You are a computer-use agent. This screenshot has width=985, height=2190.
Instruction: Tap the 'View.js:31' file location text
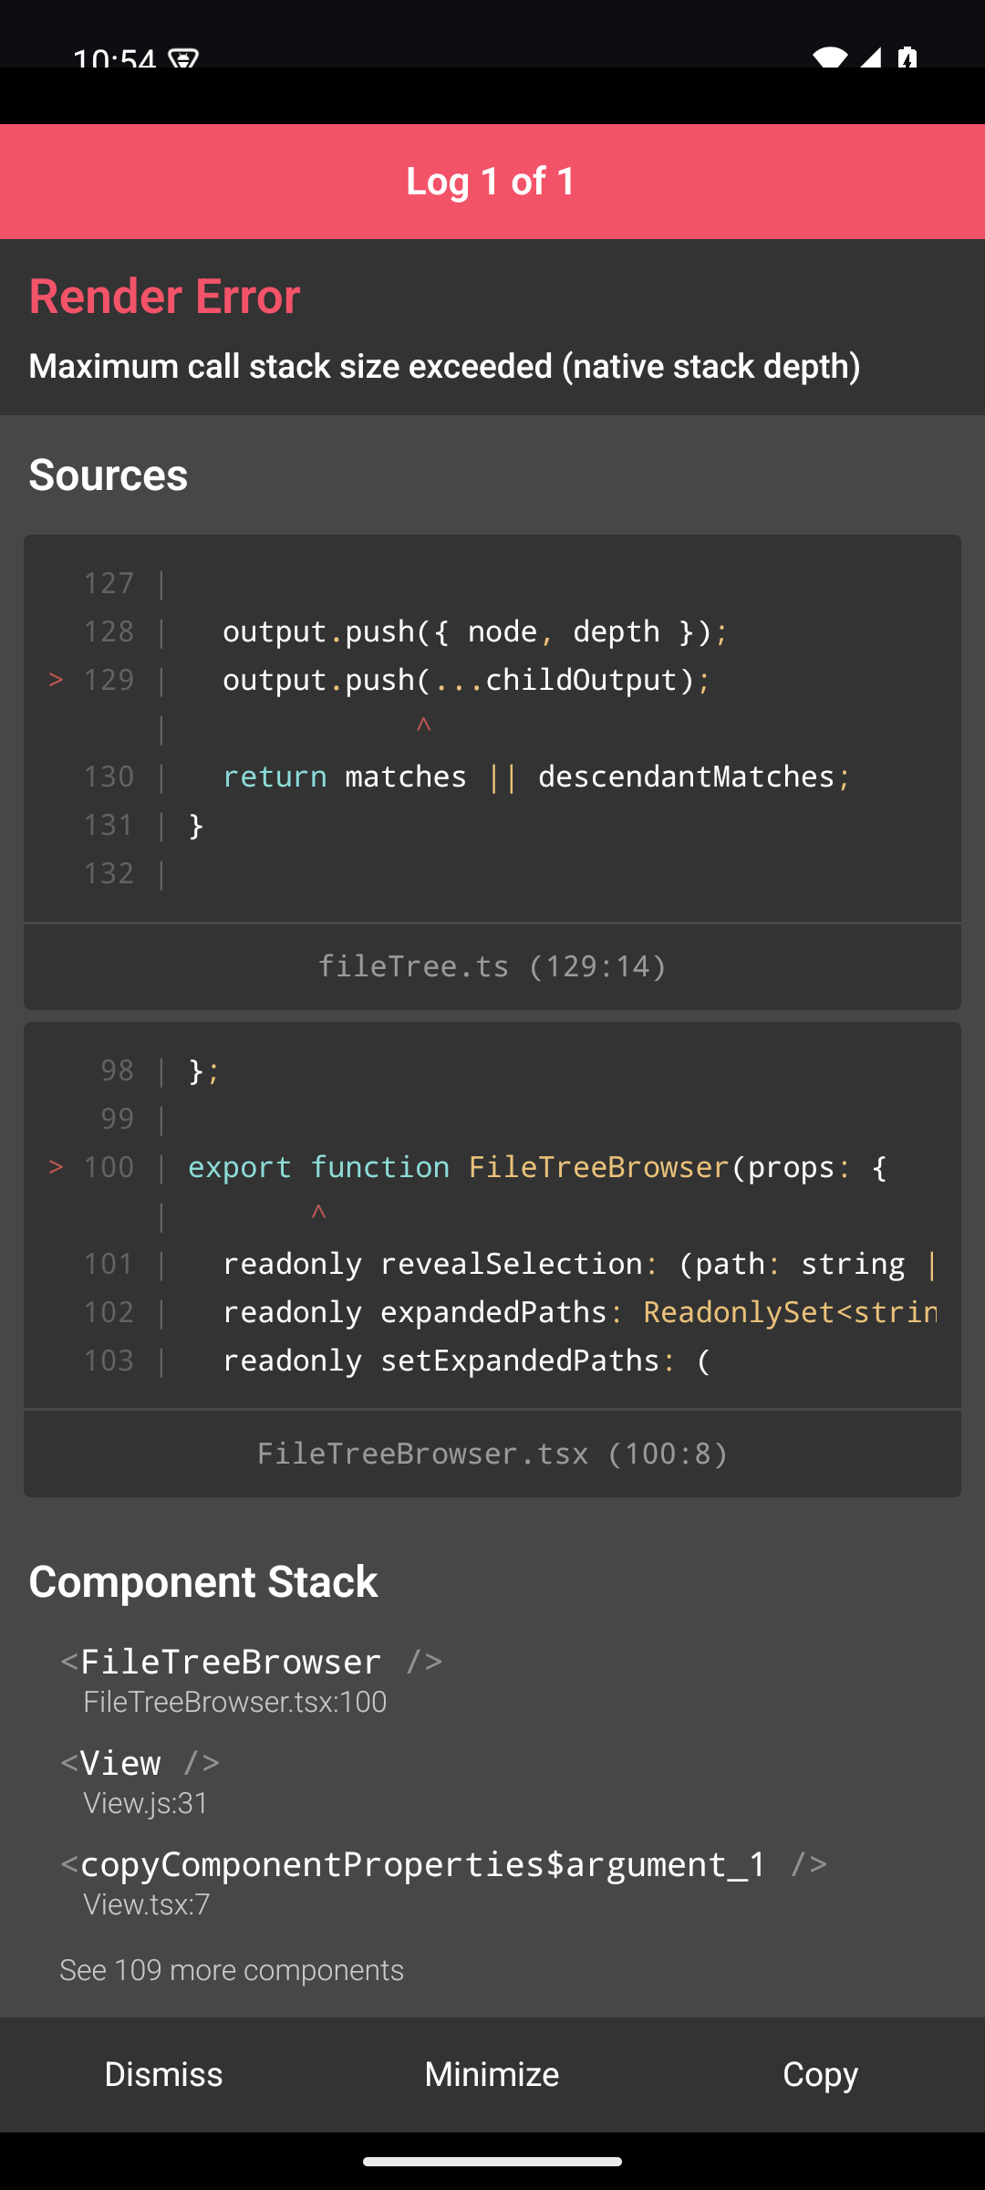146,1804
